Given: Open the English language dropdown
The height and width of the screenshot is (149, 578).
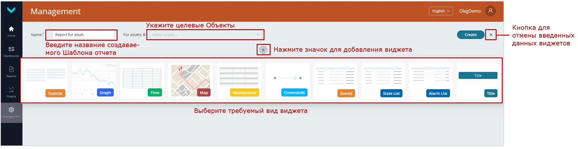Looking at the screenshot, I should coord(441,11).
